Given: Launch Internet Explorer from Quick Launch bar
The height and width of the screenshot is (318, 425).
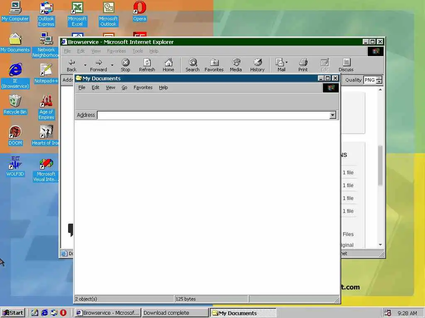Looking at the screenshot, I should (x=44, y=313).
